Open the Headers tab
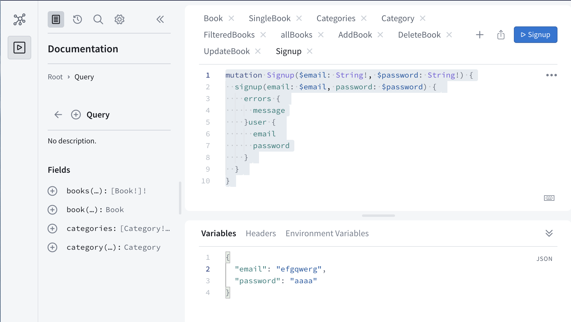 (x=261, y=233)
